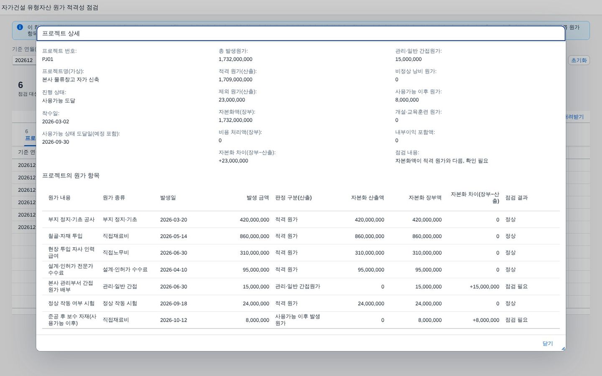Viewport: 602px width, 376px height.
Task: Click the 점검 결과 column header
Action: (x=517, y=198)
